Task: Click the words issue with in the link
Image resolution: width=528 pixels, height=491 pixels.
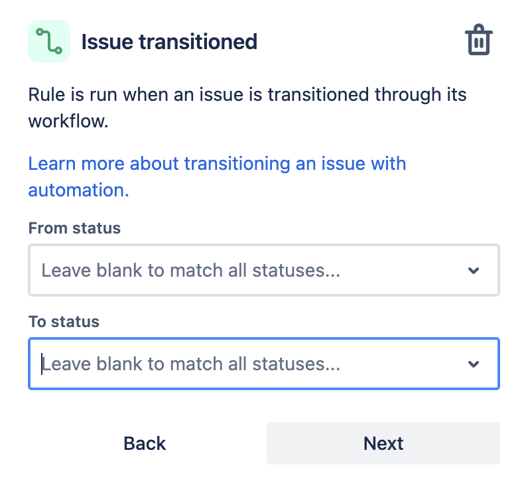Action: (363, 163)
